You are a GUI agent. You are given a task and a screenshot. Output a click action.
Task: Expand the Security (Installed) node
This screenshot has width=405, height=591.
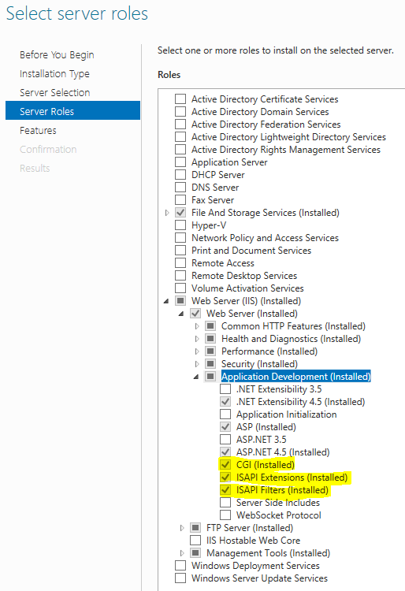197,364
